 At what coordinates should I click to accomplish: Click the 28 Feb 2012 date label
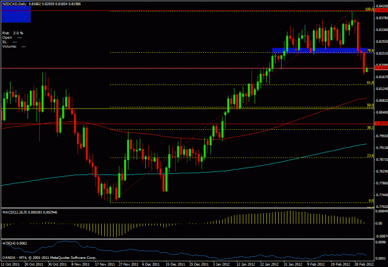(x=364, y=265)
